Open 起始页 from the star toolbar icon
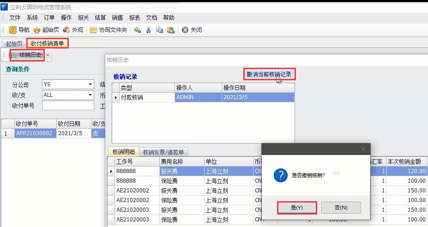This screenshot has height=227, width=428. (x=37, y=30)
